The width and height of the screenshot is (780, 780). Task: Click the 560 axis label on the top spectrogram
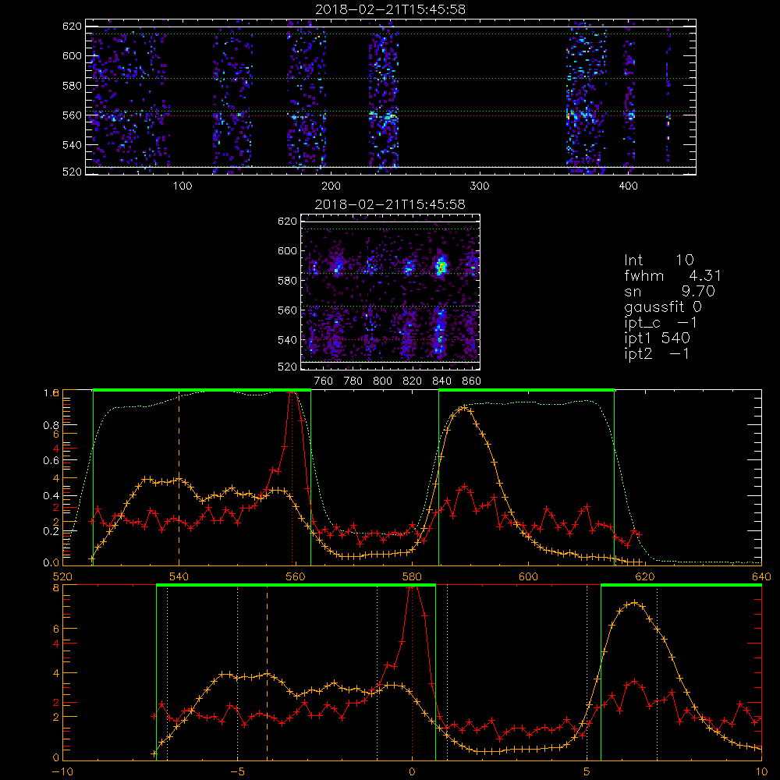pos(72,115)
